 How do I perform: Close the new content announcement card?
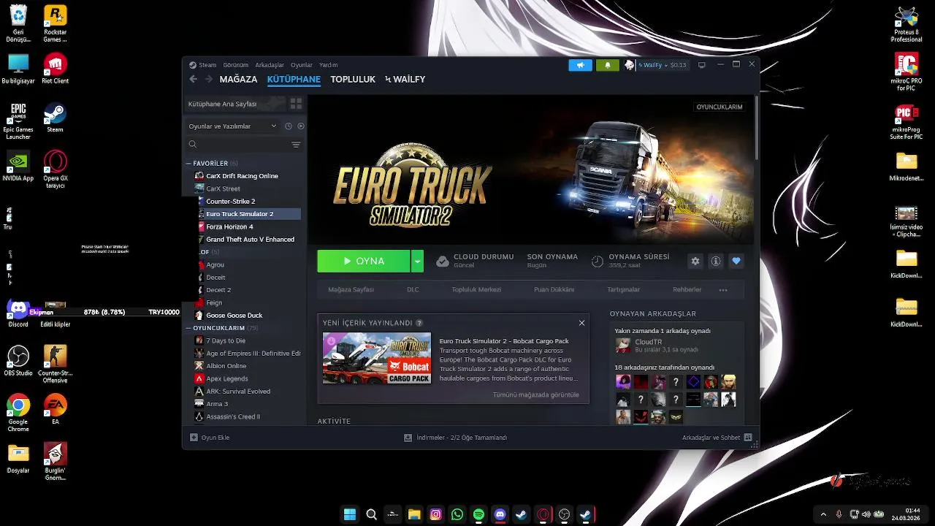[x=581, y=323]
